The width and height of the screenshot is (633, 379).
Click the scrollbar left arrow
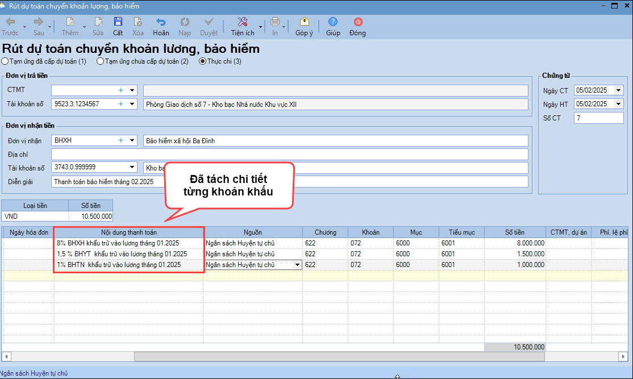(6, 357)
